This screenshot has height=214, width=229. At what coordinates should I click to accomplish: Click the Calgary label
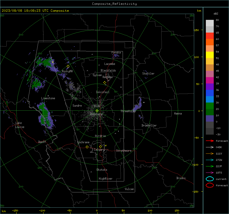[x=99, y=150]
